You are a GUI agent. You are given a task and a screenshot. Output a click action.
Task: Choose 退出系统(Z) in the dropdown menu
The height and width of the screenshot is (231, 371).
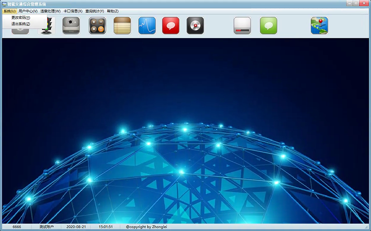click(x=20, y=24)
